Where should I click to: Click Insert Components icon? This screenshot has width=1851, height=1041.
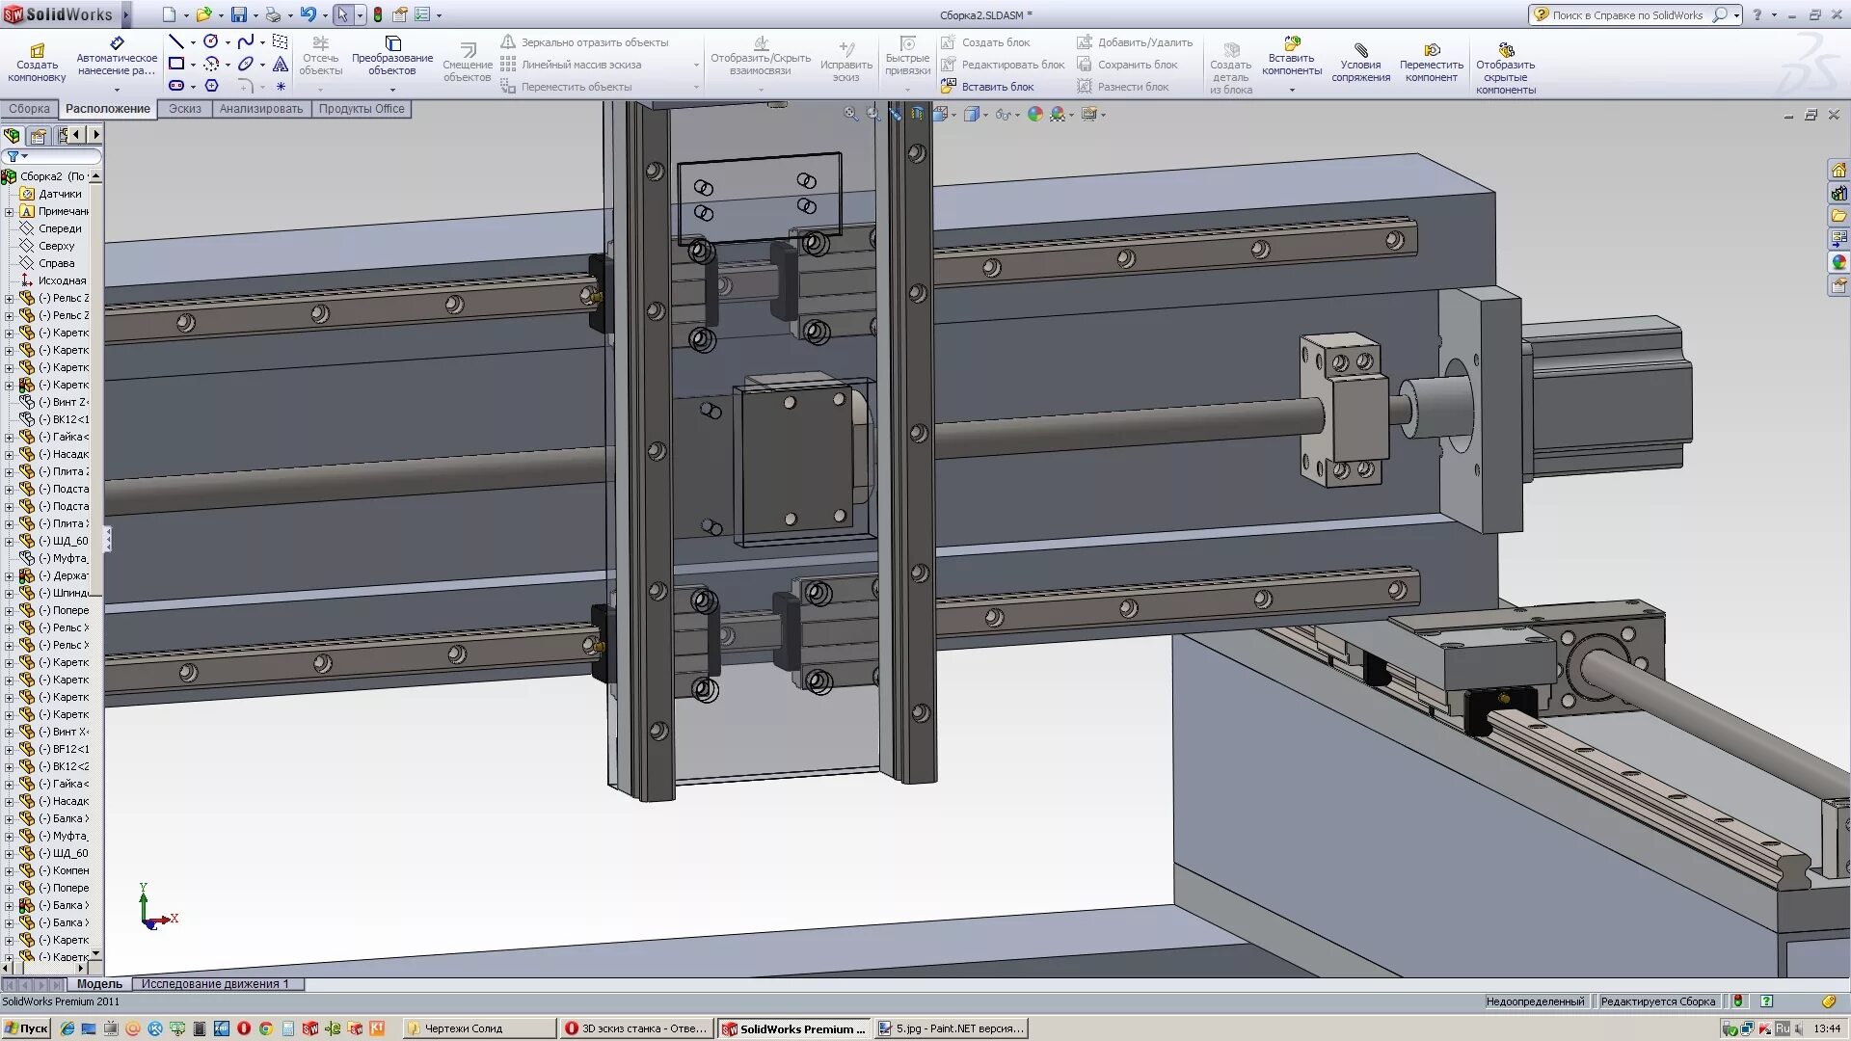click(1292, 45)
